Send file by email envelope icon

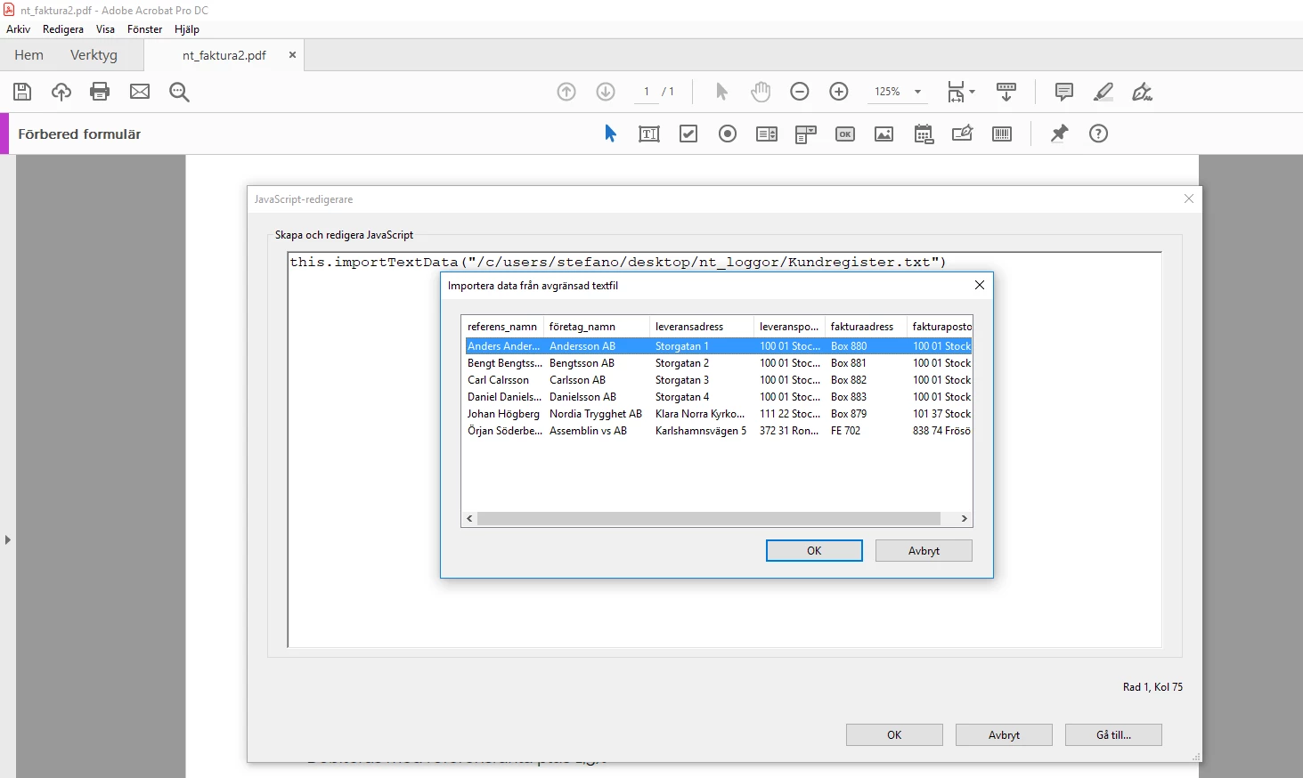tap(140, 92)
